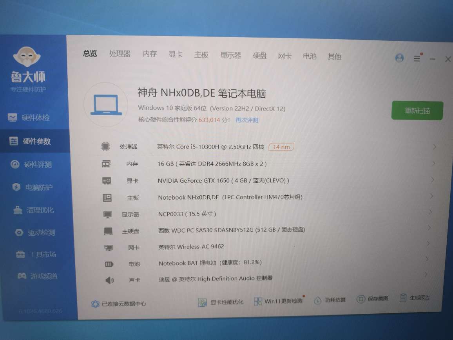The width and height of the screenshot is (453, 340).
Task: Click the motherboard icon
Action: coord(107,198)
